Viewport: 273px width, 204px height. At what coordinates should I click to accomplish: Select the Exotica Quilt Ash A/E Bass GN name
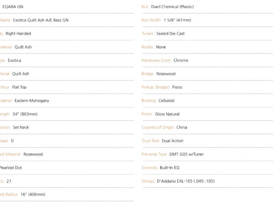coord(41,20)
